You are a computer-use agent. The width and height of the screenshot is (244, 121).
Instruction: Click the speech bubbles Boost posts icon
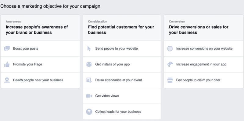(7, 48)
